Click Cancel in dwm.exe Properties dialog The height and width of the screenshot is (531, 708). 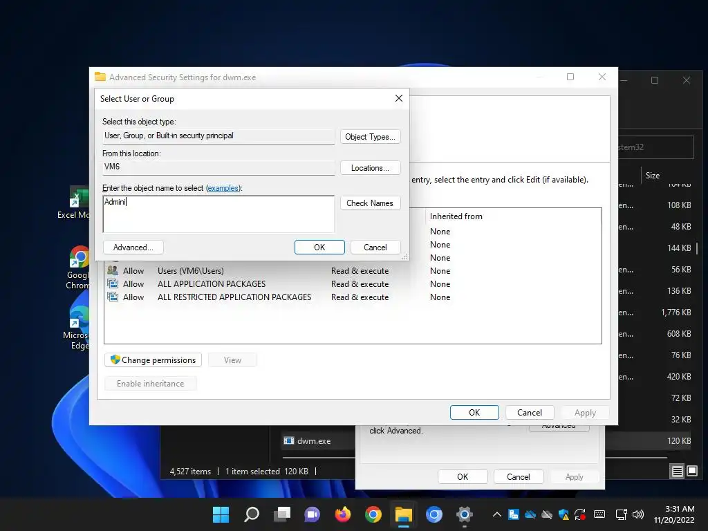click(519, 477)
